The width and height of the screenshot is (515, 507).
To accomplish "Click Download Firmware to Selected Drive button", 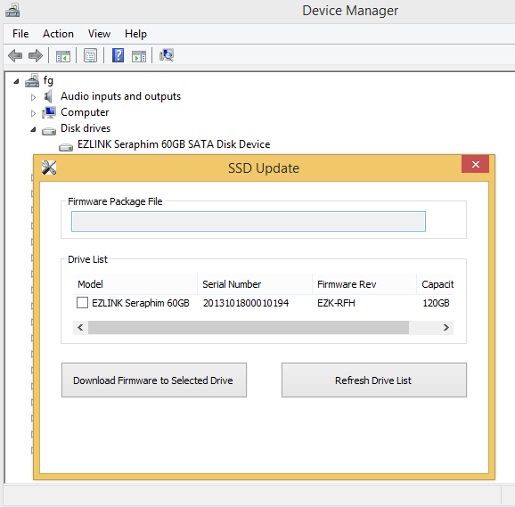I will 154,380.
